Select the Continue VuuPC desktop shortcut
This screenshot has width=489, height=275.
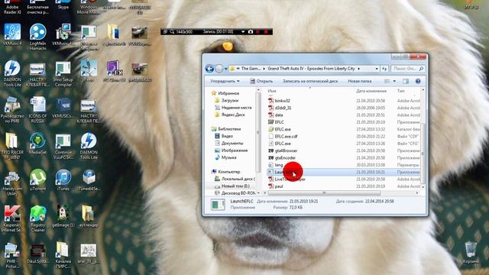[x=63, y=147]
